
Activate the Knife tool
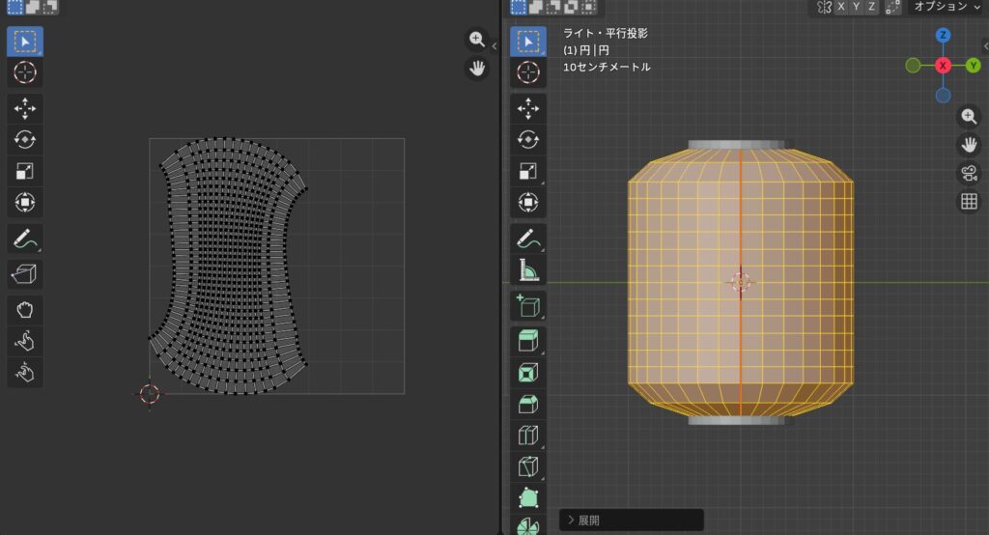[x=527, y=466]
